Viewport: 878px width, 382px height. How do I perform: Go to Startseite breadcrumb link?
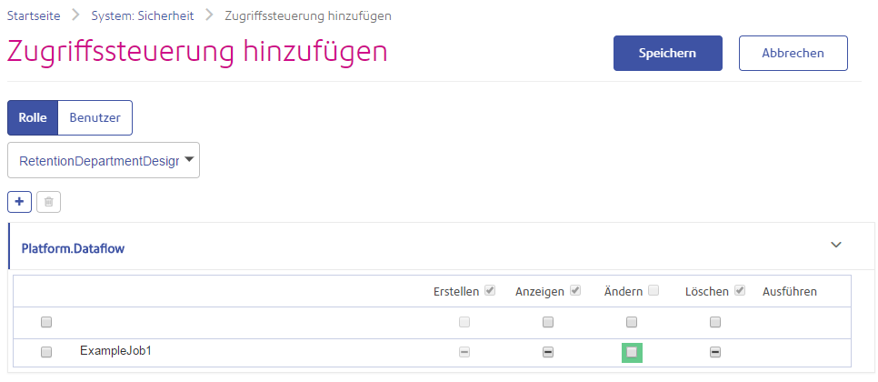(35, 15)
